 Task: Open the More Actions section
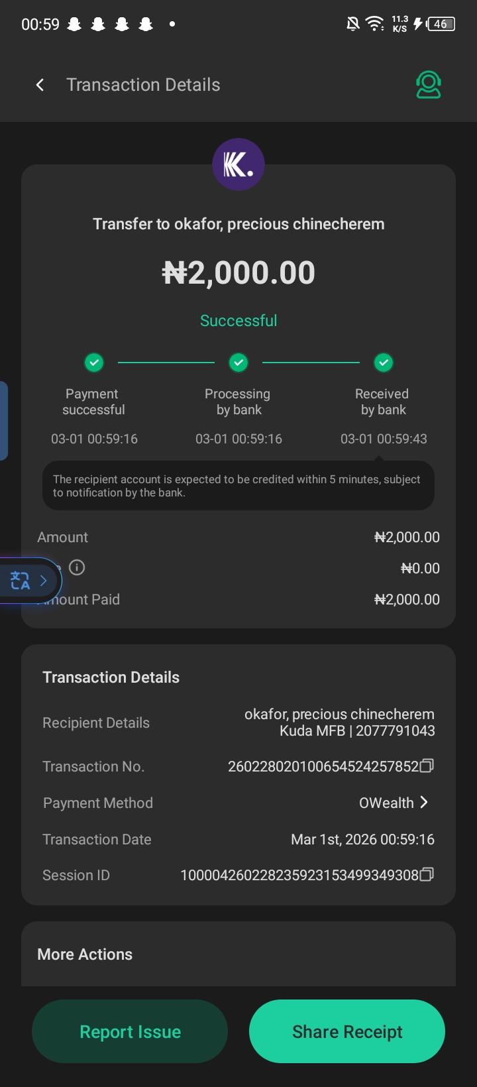click(85, 954)
